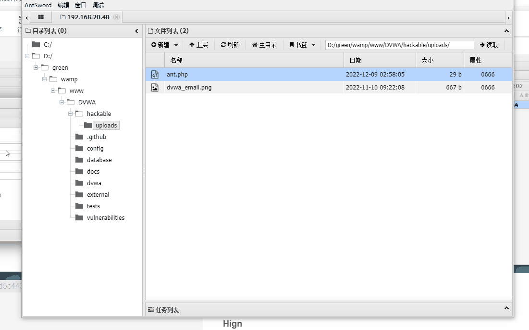Viewport: 529px width, 330px height.
Task: Close the 192.168.20.48 tab
Action: 116,17
